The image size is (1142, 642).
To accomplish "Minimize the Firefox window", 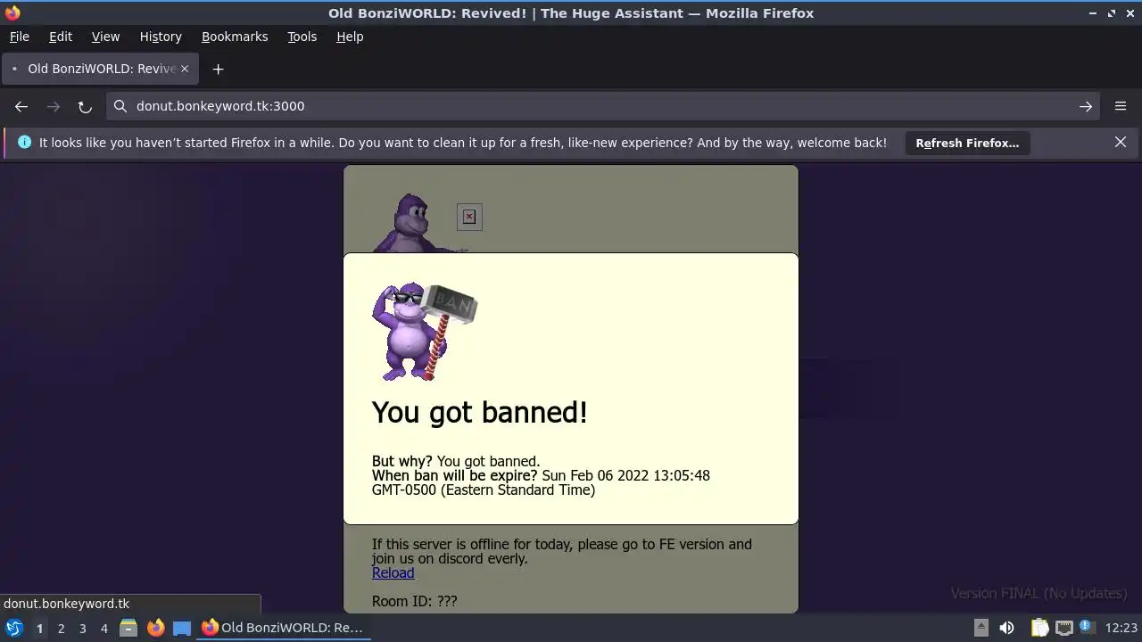I will point(1093,12).
